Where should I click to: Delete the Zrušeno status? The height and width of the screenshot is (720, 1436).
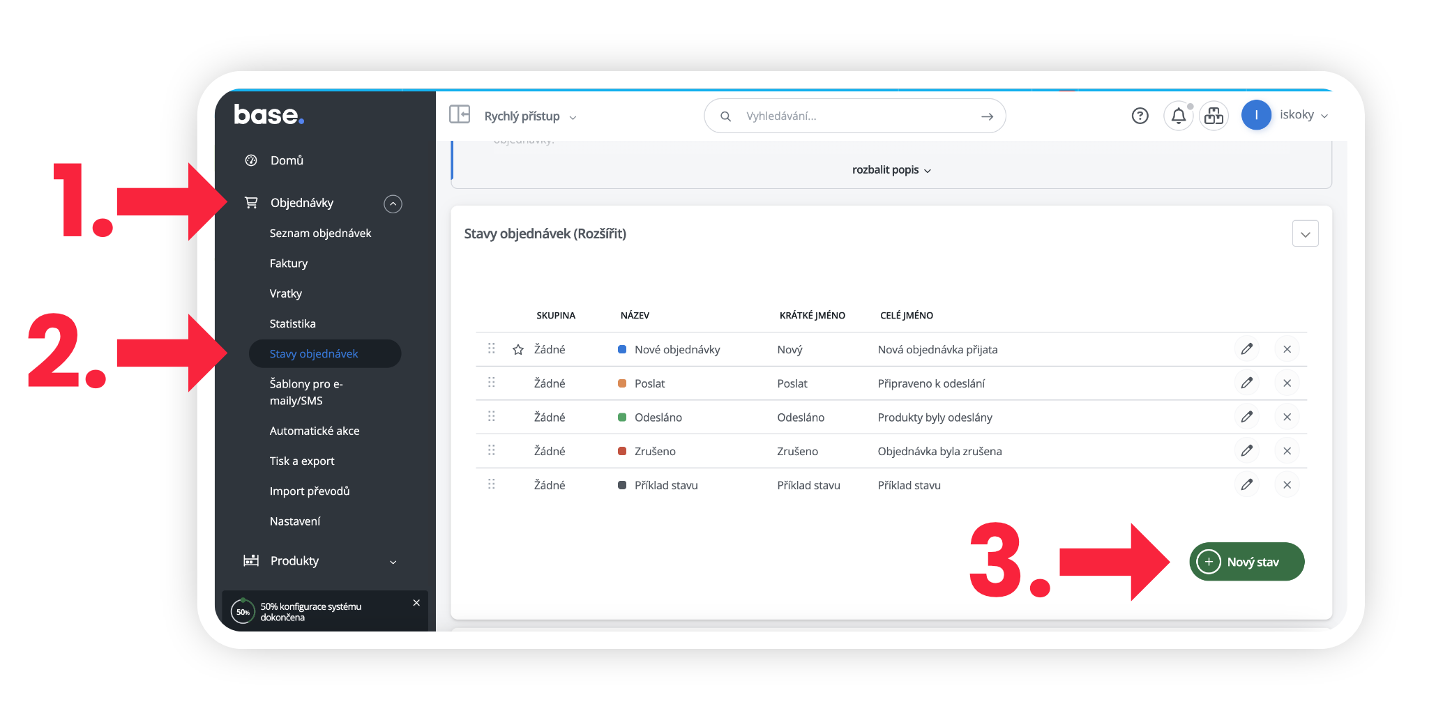(x=1287, y=450)
